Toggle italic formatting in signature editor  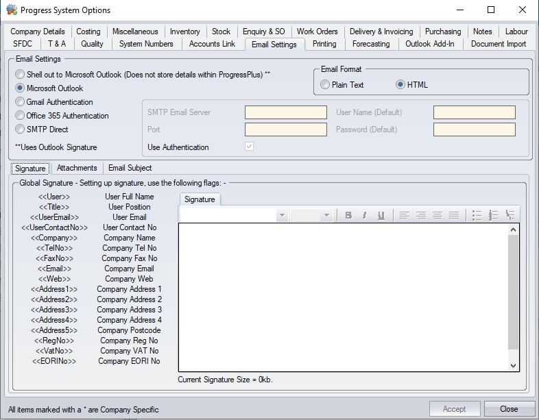click(x=364, y=215)
